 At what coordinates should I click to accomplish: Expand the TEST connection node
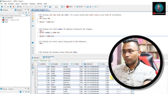[x=1, y=22]
